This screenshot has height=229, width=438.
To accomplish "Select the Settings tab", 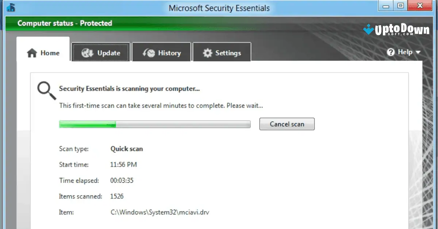I will [222, 53].
